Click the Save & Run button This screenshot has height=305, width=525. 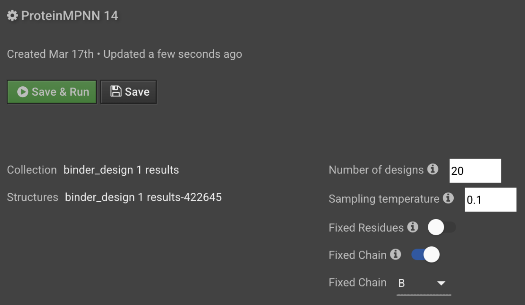(52, 92)
